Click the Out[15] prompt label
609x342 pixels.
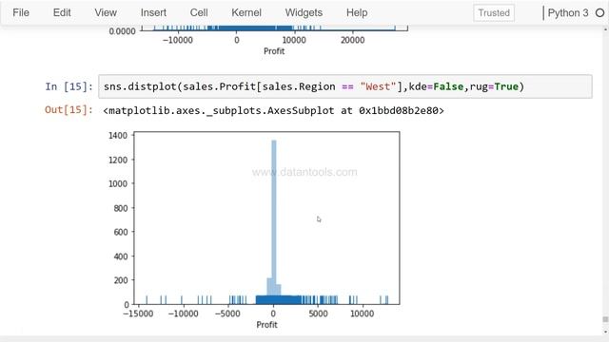pos(69,110)
